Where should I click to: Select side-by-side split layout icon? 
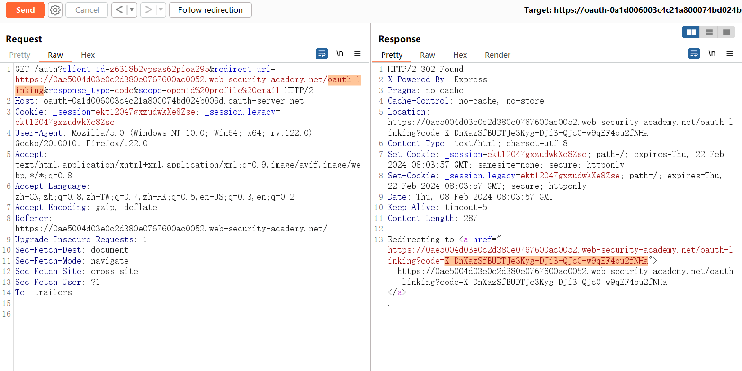pyautogui.click(x=691, y=32)
